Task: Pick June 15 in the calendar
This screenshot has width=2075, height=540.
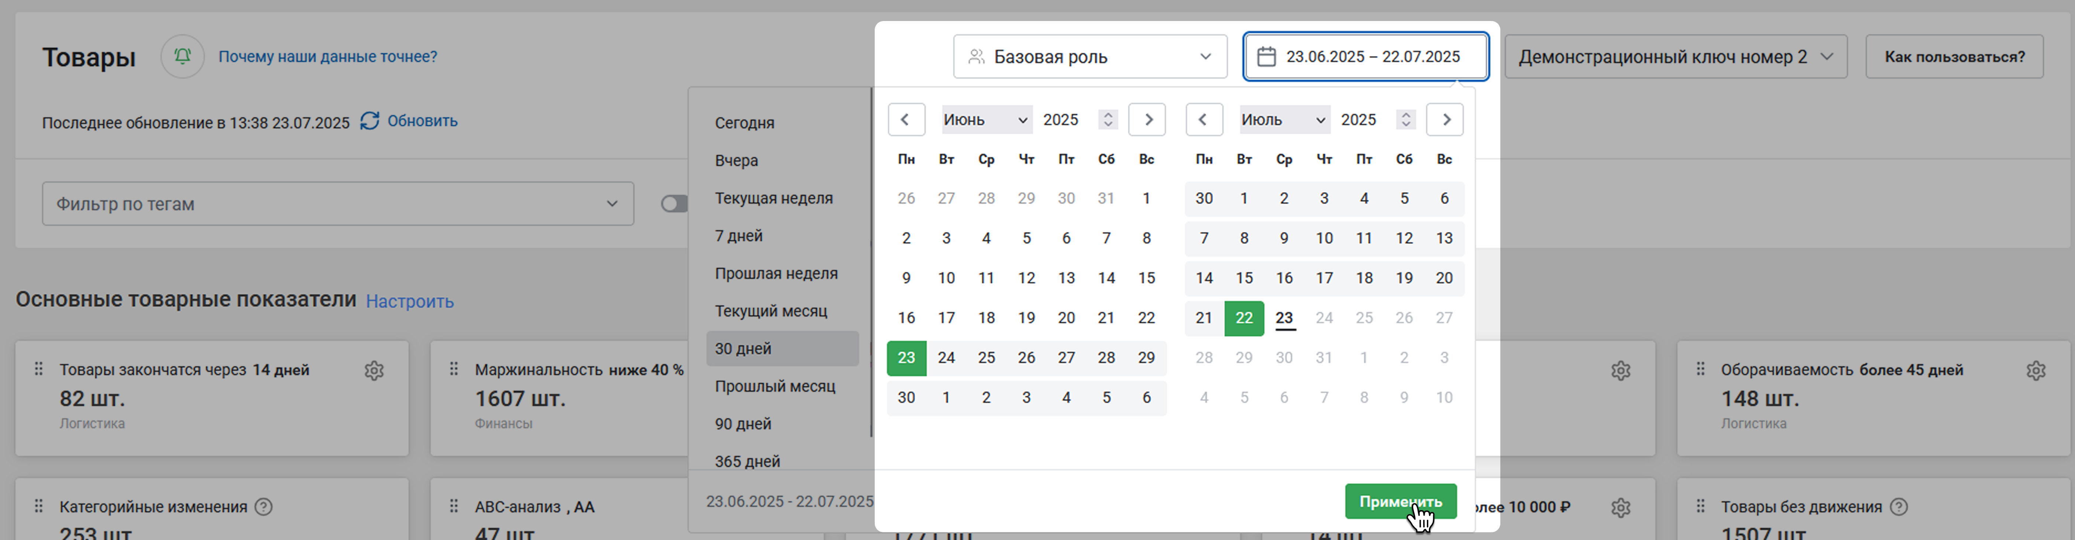Action: click(1146, 278)
